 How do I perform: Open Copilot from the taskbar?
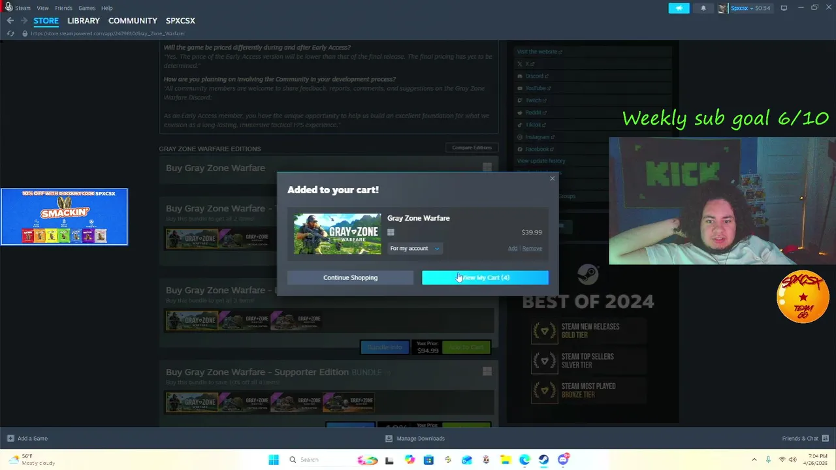[410, 460]
